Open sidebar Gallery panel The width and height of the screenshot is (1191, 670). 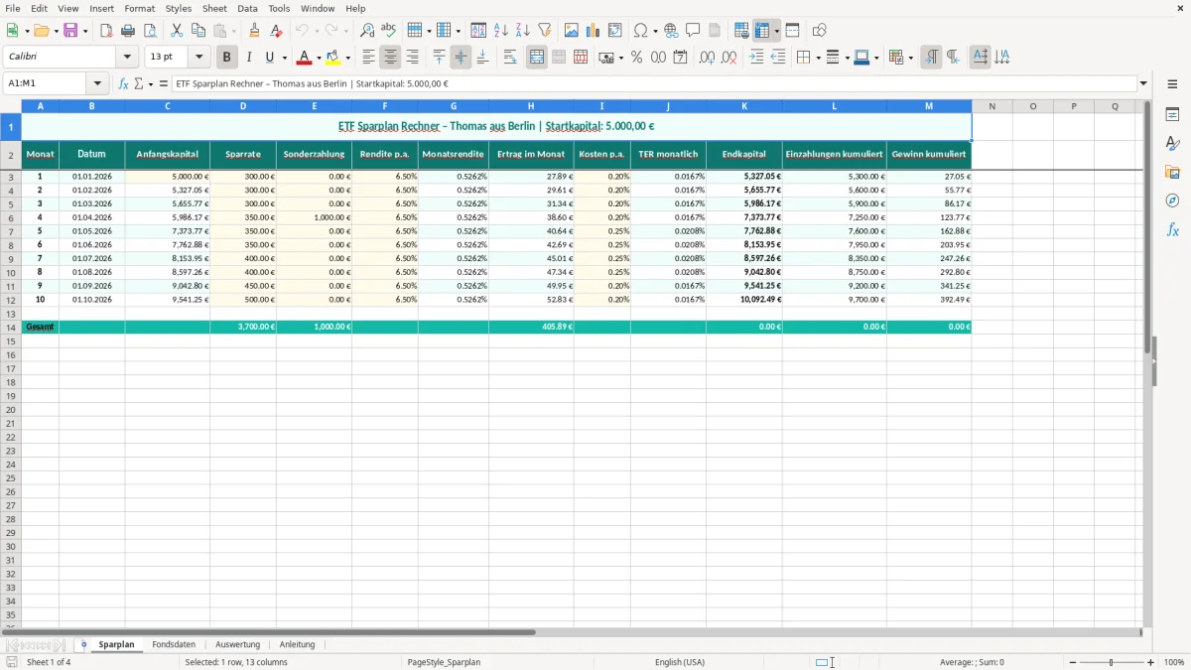click(x=1172, y=173)
